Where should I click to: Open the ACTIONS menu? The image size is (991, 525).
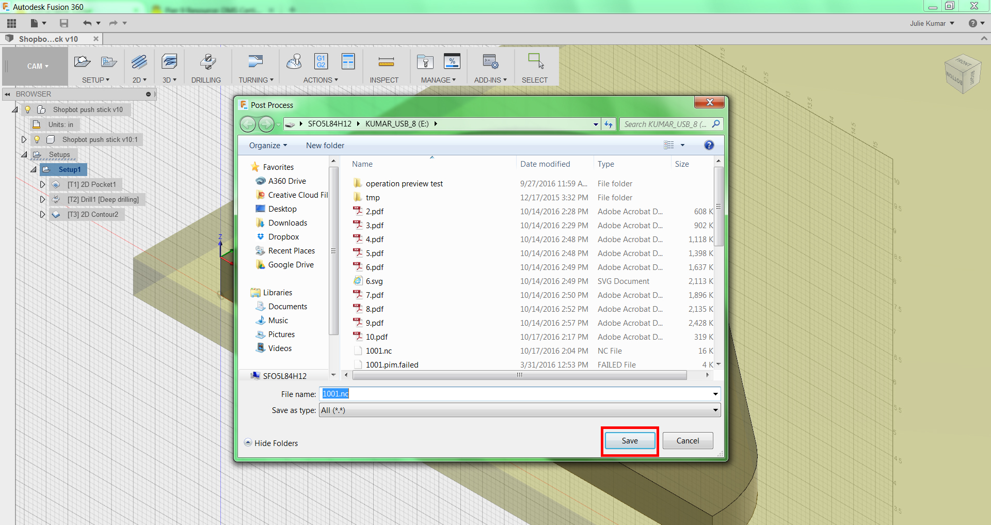(321, 80)
